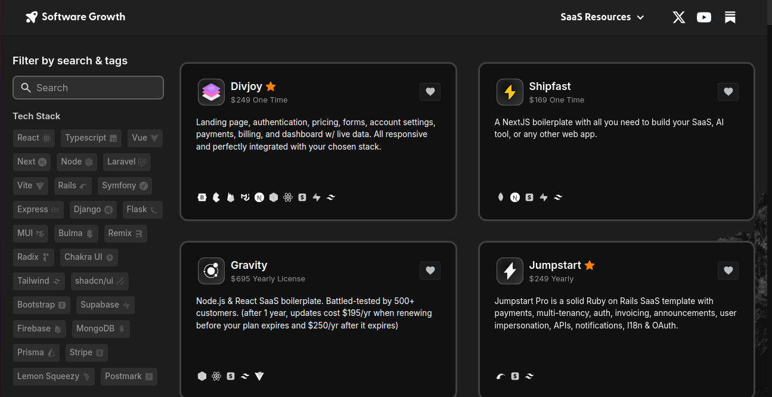
Task: Click the MongoDB leaf icon on Shipfast card
Action: pos(501,197)
